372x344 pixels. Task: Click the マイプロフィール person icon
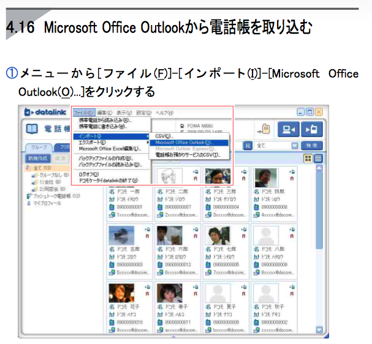point(29,203)
